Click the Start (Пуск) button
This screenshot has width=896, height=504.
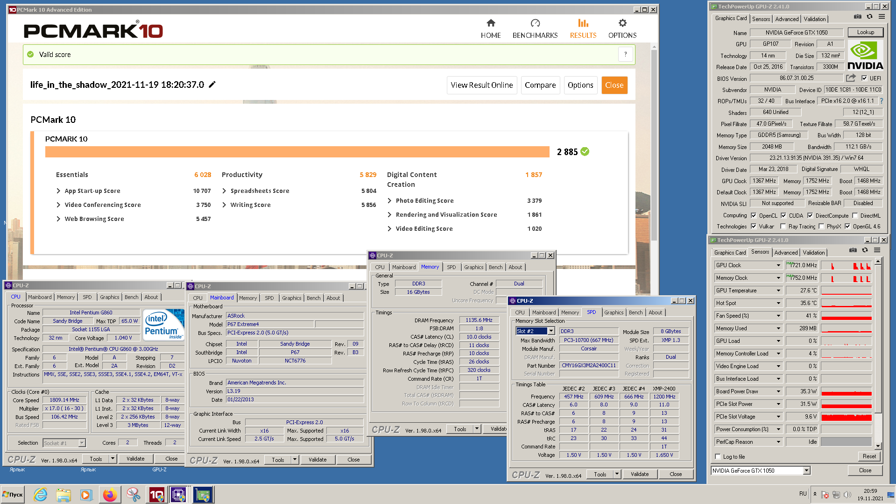tap(13, 495)
